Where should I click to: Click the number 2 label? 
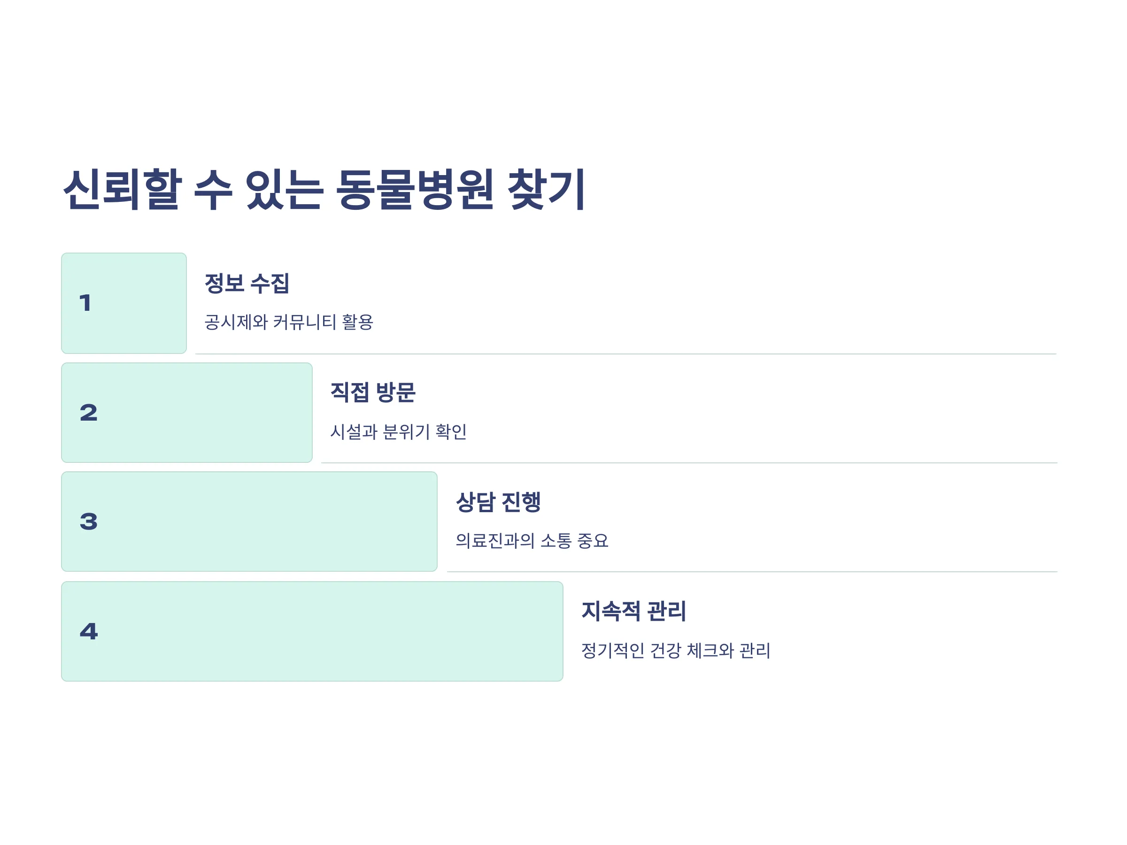click(89, 413)
